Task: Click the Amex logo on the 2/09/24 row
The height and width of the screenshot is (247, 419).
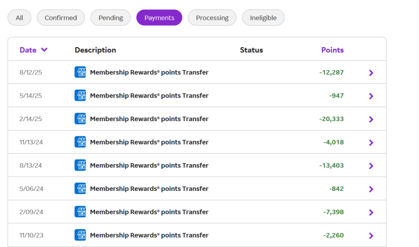Action: coord(80,212)
